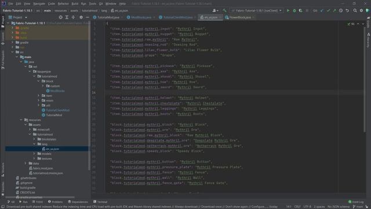Collapse all nodes in Project panel
This screenshot has height=209, width=371.
coord(73,17)
